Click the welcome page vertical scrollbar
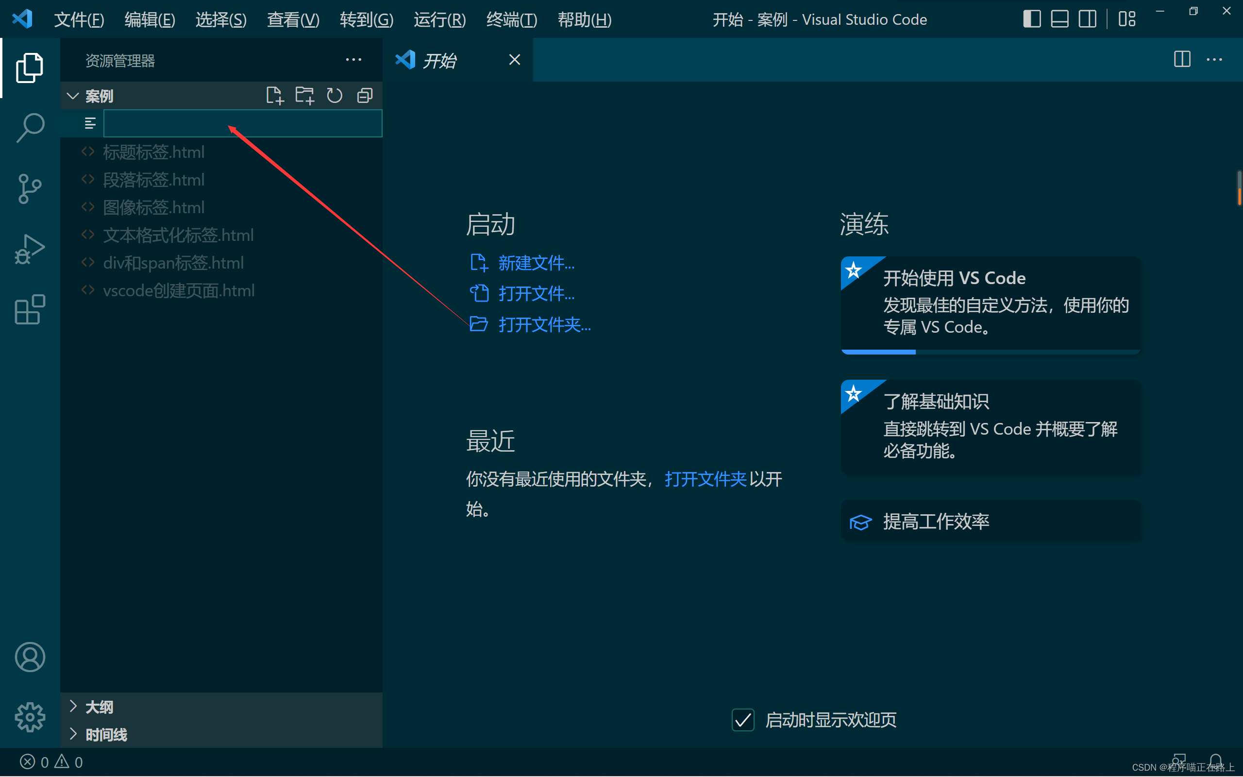This screenshot has width=1243, height=777. coord(1239,188)
